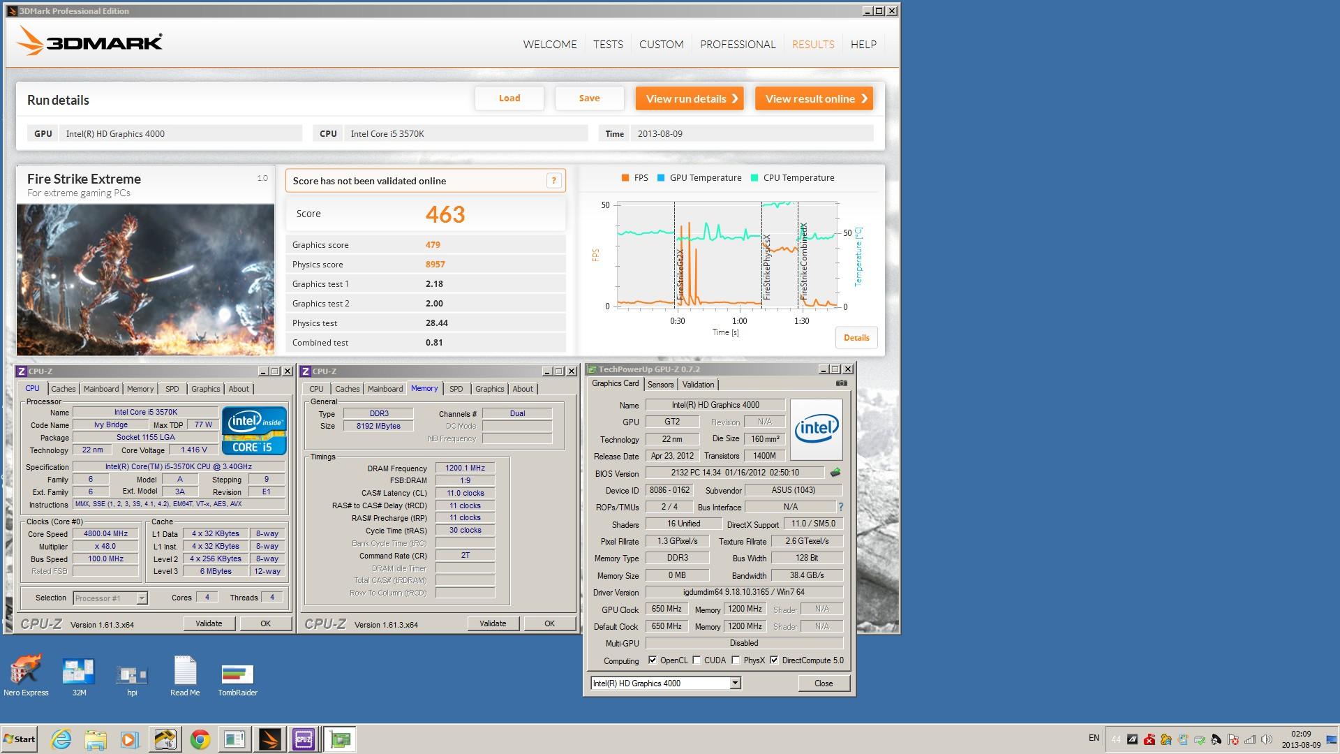1340x754 pixels.
Task: Click the Intel logo in GPU-Z
Action: (x=816, y=429)
